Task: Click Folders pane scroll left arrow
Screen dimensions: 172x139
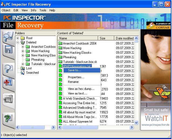Action: [18, 127]
